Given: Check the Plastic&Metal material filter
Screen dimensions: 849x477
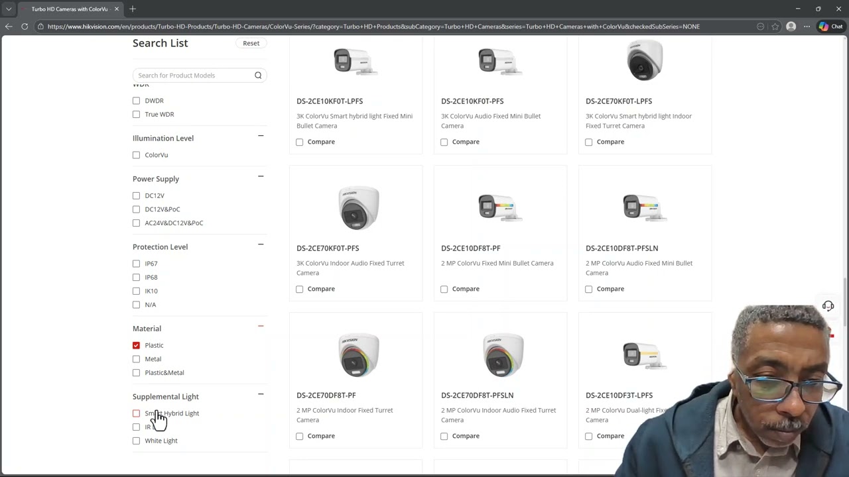Looking at the screenshot, I should 136,373.
